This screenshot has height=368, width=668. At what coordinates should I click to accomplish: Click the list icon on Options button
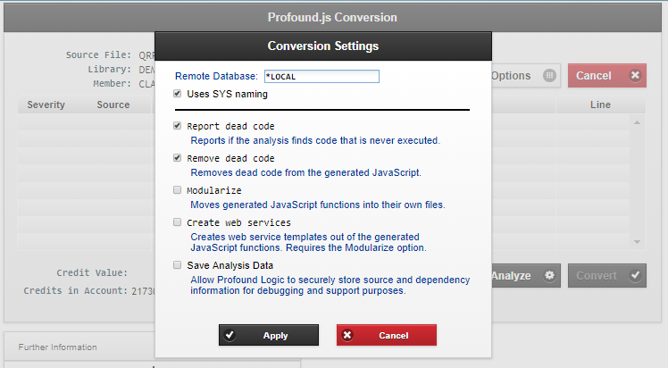click(549, 76)
